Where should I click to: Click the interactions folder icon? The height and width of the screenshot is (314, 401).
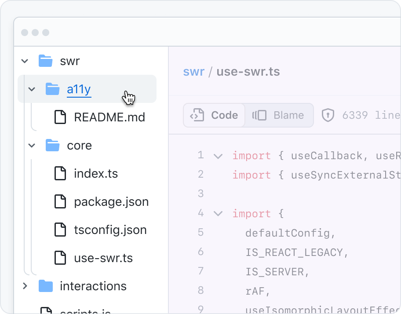point(46,286)
